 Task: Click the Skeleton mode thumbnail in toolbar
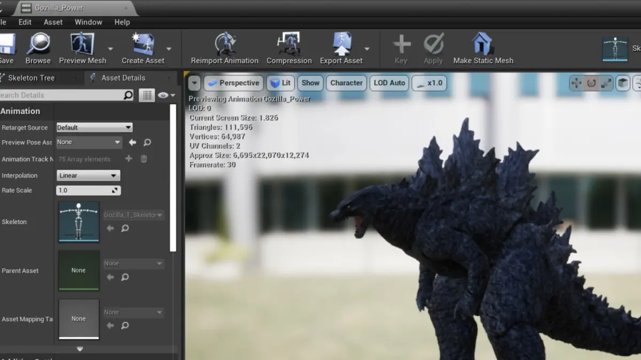pyautogui.click(x=615, y=49)
